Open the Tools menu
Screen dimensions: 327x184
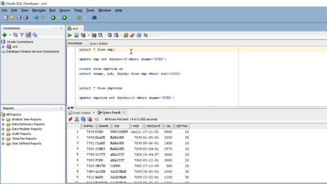[x=90, y=10]
